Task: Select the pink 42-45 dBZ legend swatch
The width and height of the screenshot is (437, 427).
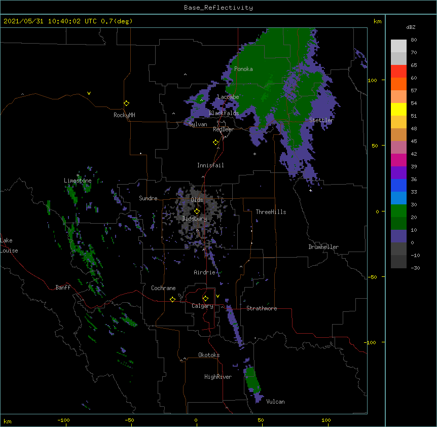Action: point(398,148)
